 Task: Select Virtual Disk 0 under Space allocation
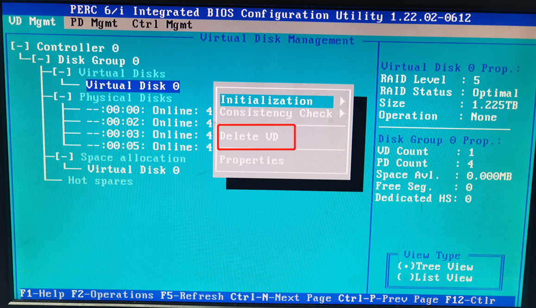tap(133, 170)
